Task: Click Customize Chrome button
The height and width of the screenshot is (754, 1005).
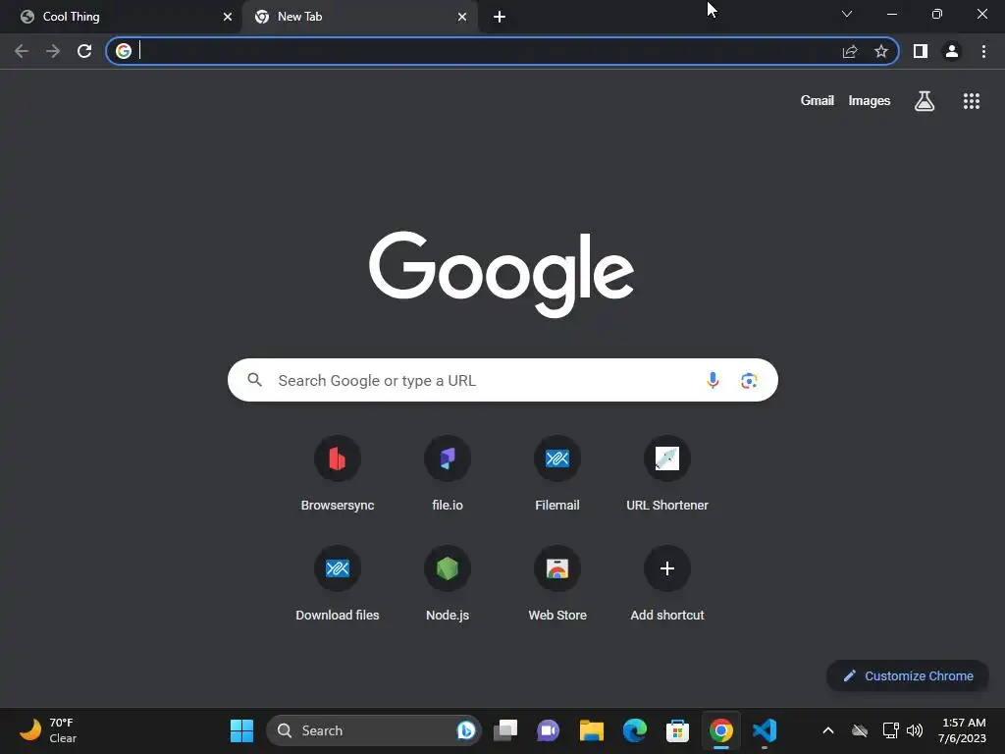Action: tap(908, 675)
